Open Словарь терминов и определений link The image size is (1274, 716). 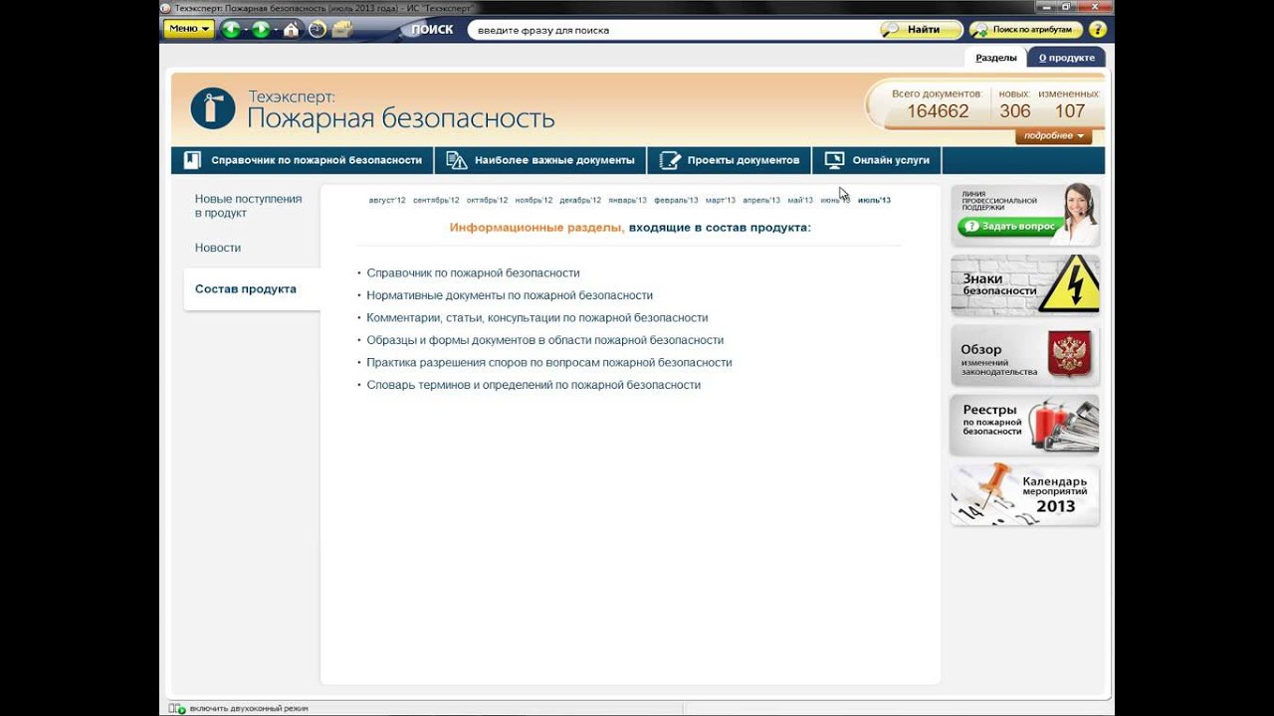coord(533,385)
